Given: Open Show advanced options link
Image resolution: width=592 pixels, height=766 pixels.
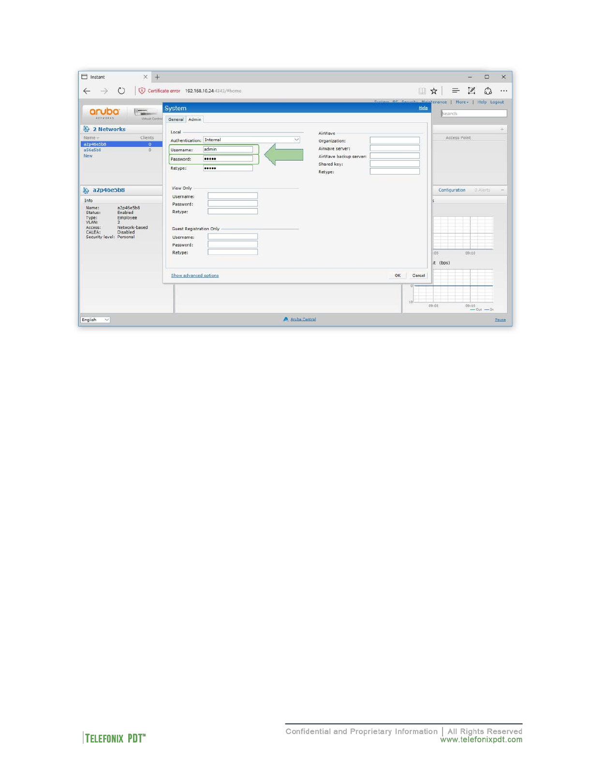Looking at the screenshot, I should (x=195, y=276).
